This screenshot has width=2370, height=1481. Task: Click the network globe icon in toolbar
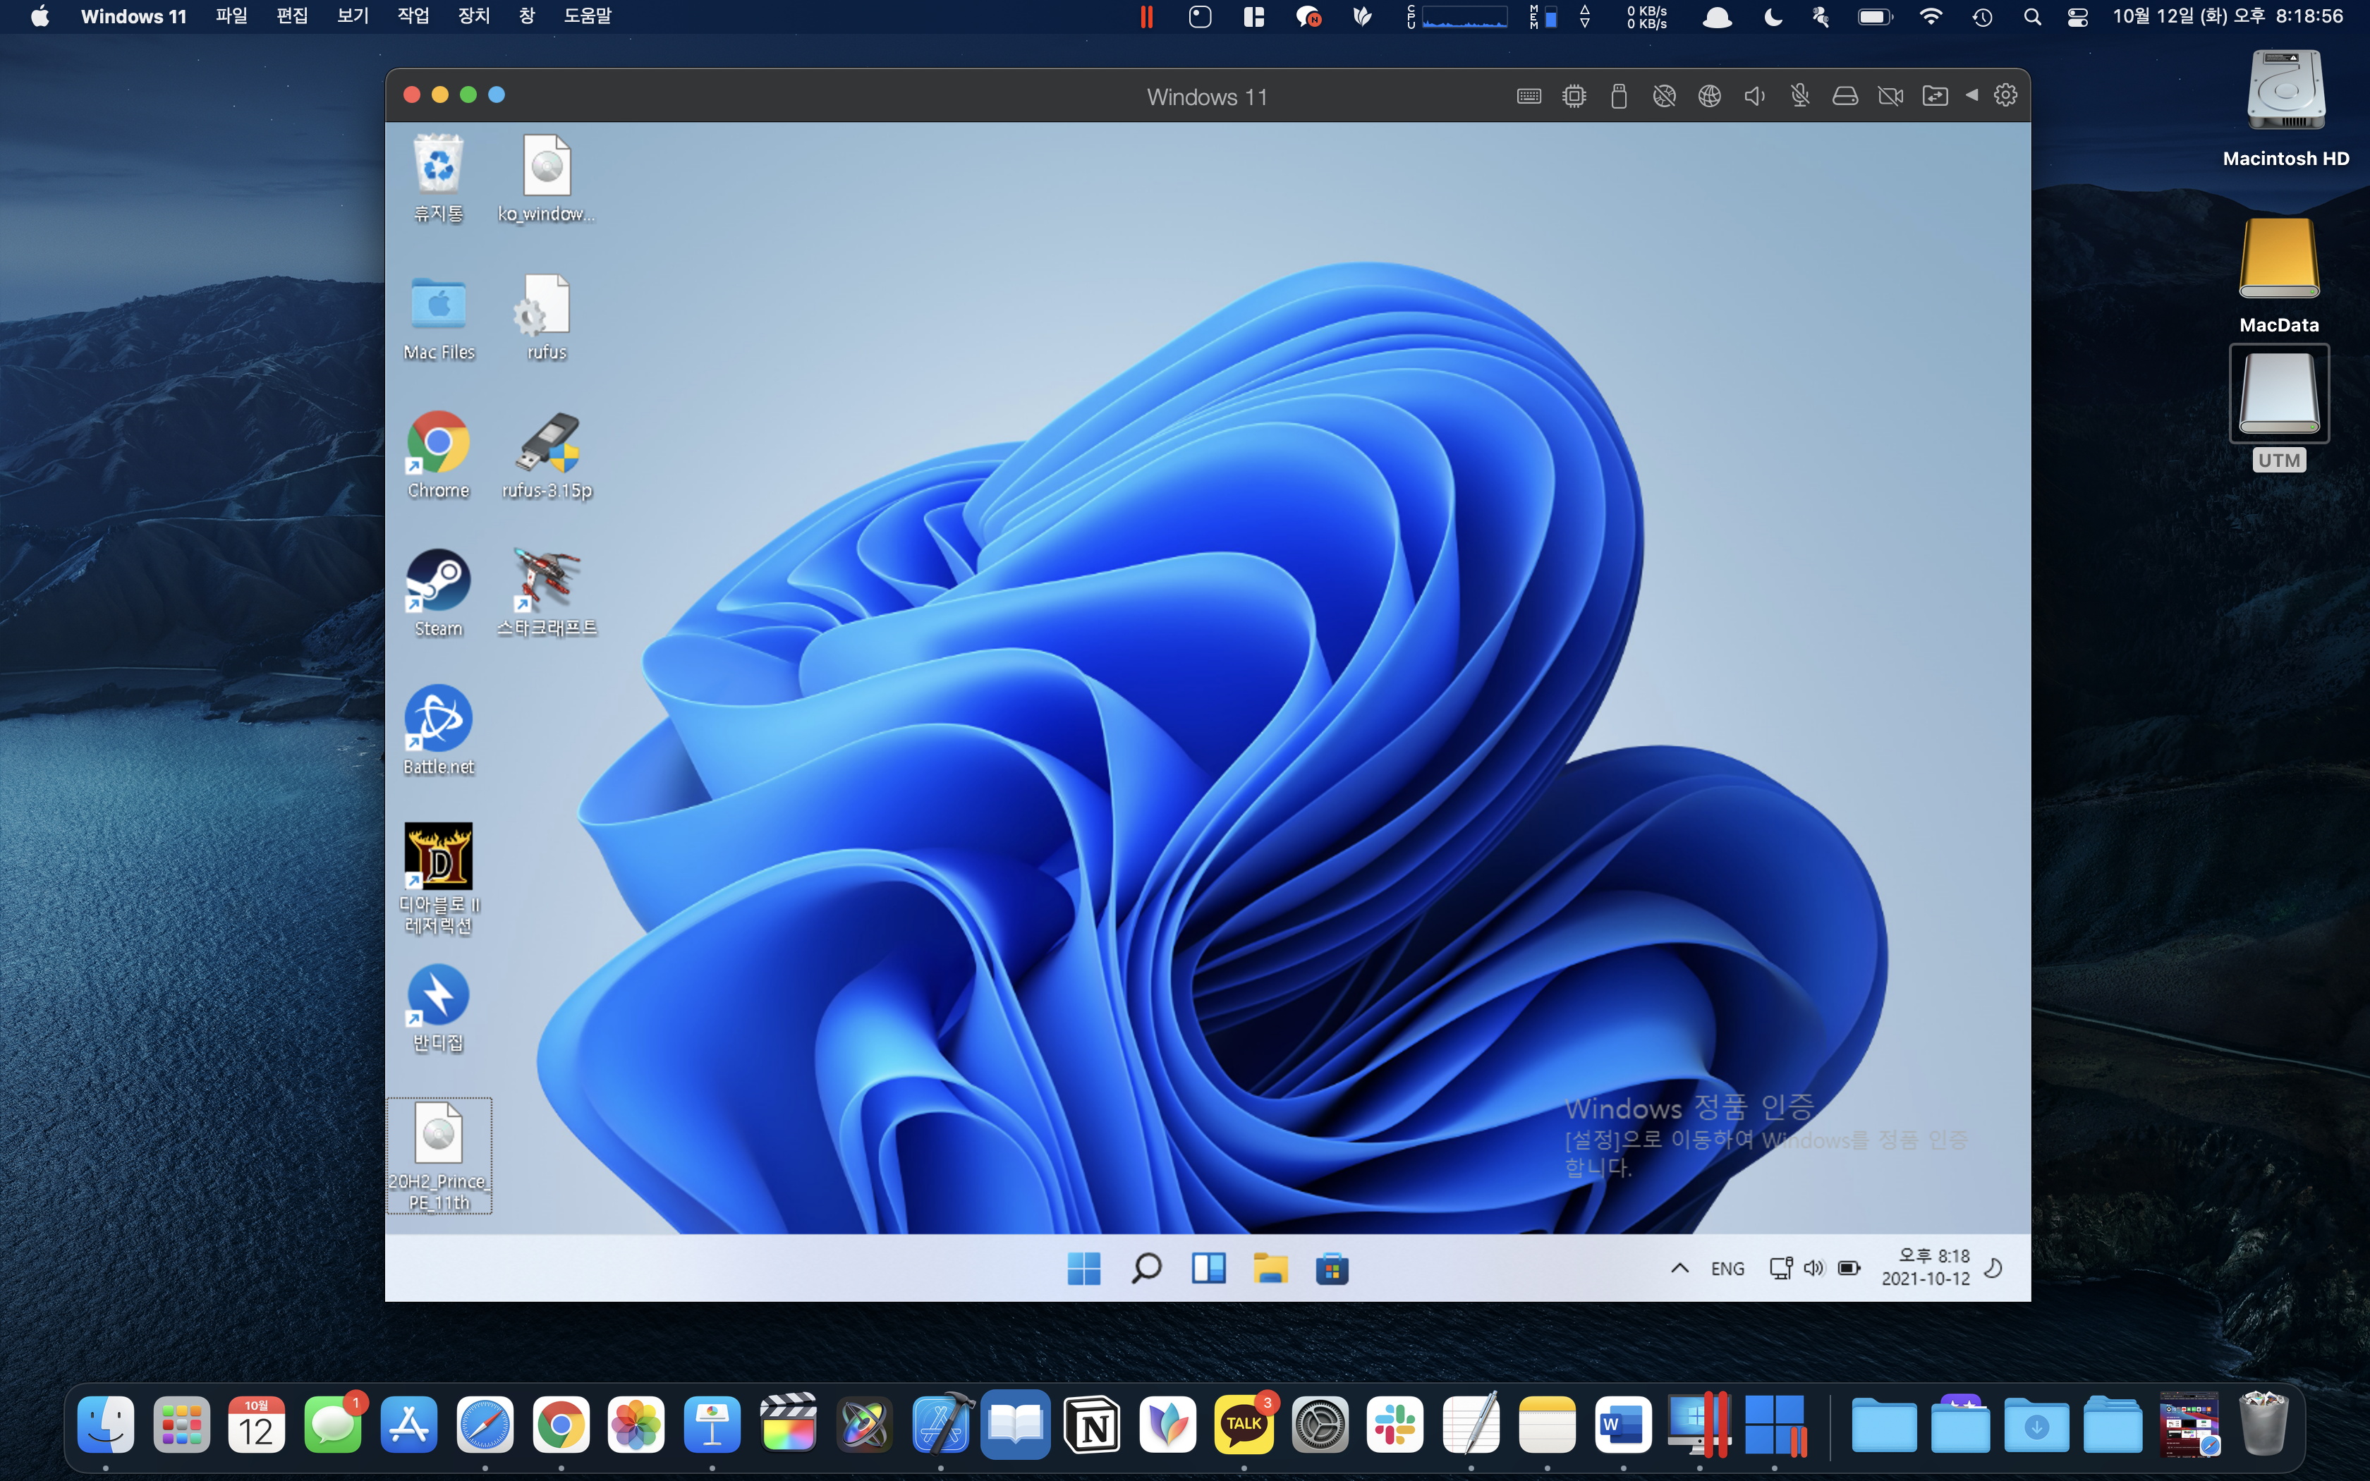coord(1709,96)
